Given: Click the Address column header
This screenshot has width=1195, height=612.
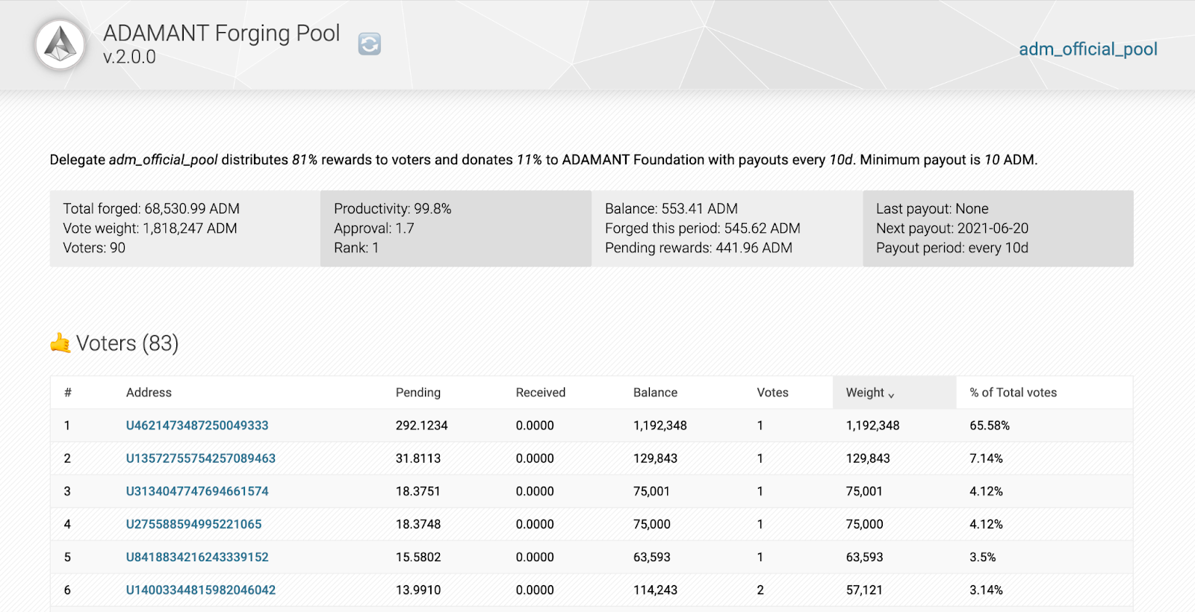Looking at the screenshot, I should click(x=149, y=393).
